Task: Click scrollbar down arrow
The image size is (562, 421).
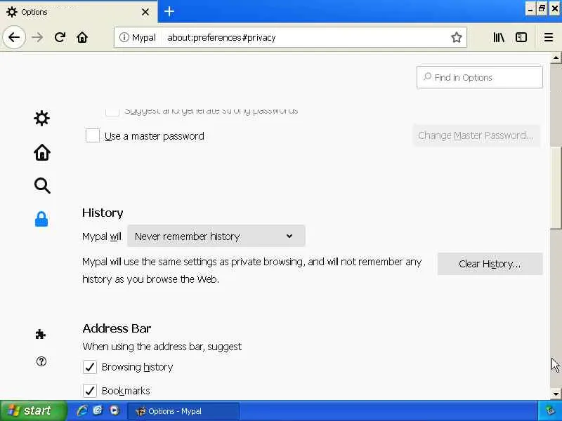Action: click(556, 394)
